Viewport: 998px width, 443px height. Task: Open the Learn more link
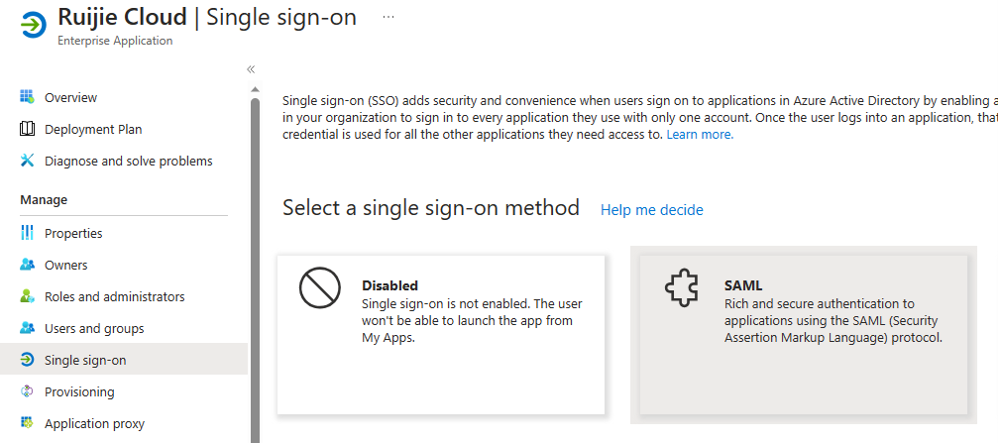(700, 135)
